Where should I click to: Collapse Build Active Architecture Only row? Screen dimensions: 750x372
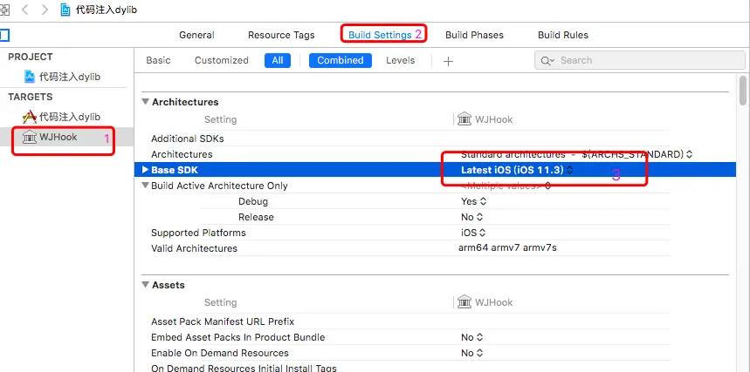point(146,186)
